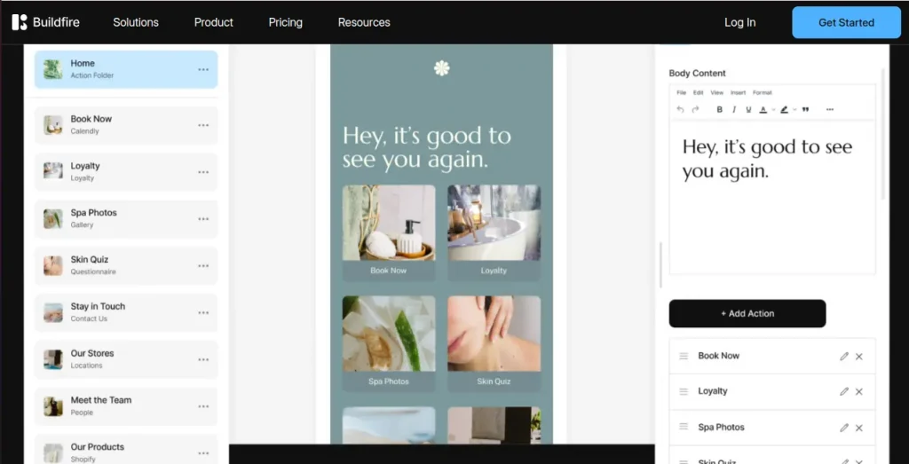Grab the Book Now action's reorder handle

point(684,356)
